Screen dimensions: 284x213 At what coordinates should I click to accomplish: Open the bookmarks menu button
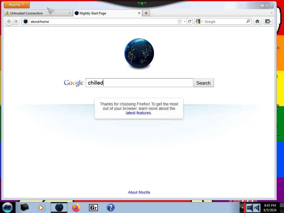[x=268, y=22]
